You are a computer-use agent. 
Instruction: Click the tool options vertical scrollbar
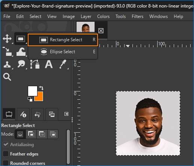[68, 147]
